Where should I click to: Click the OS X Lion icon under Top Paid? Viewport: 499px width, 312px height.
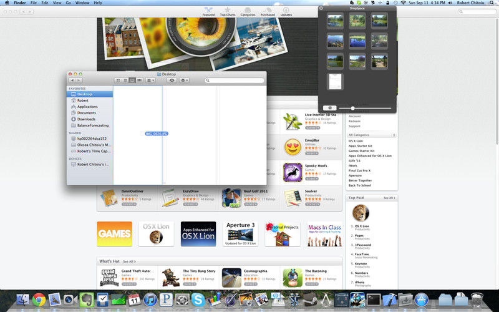pos(361,213)
